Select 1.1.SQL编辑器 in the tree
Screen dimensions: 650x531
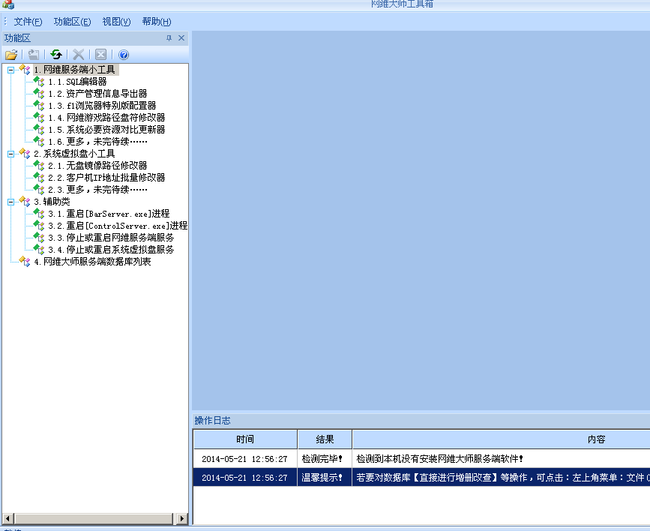point(77,82)
